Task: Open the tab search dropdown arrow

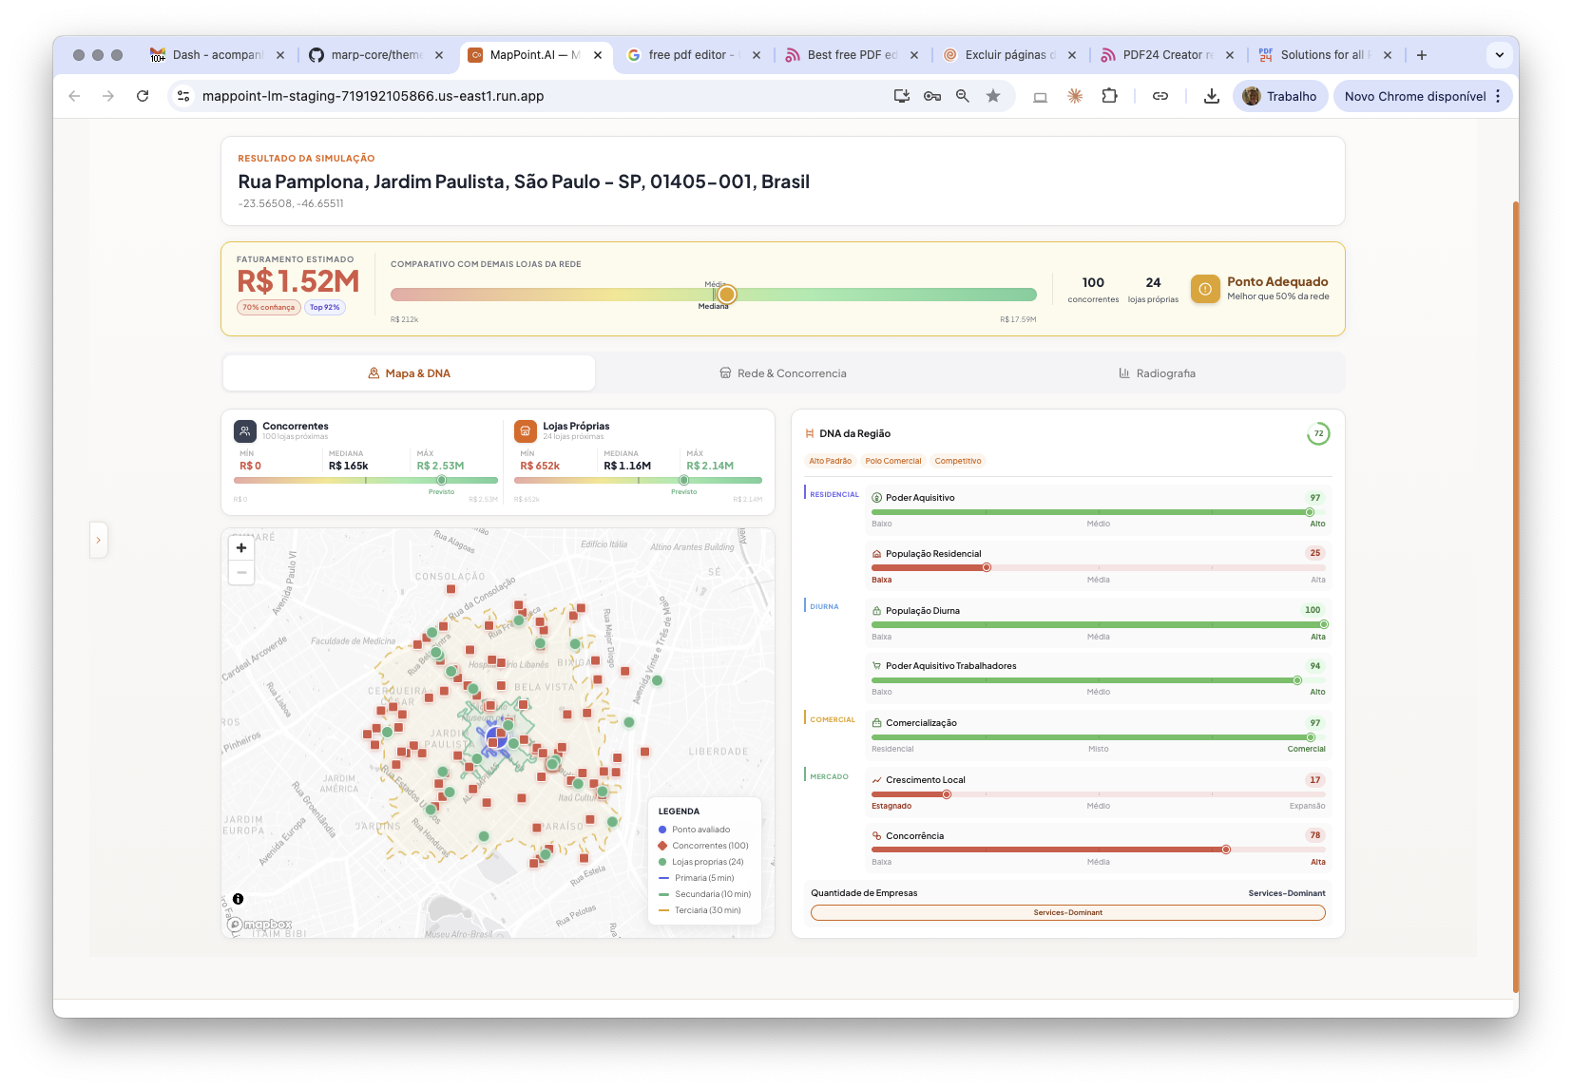Action: coord(1499,55)
